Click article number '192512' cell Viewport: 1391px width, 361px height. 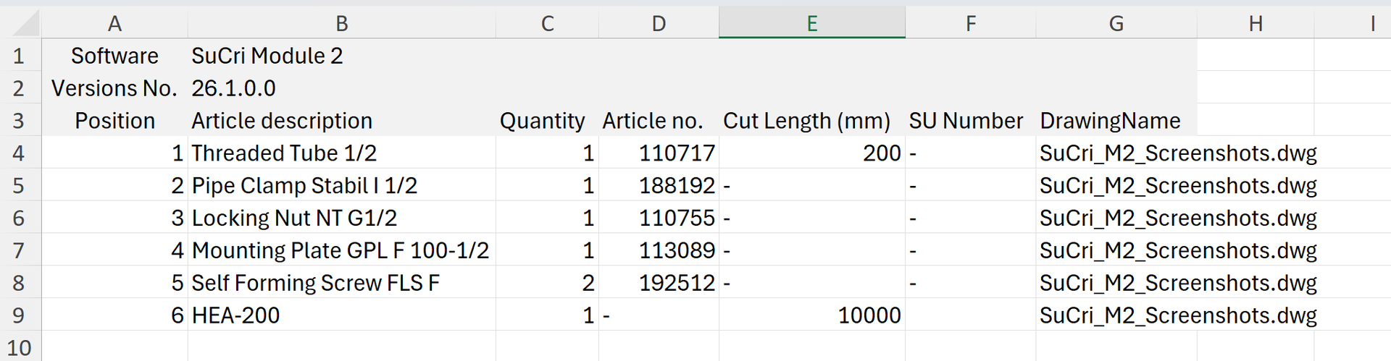[659, 283]
